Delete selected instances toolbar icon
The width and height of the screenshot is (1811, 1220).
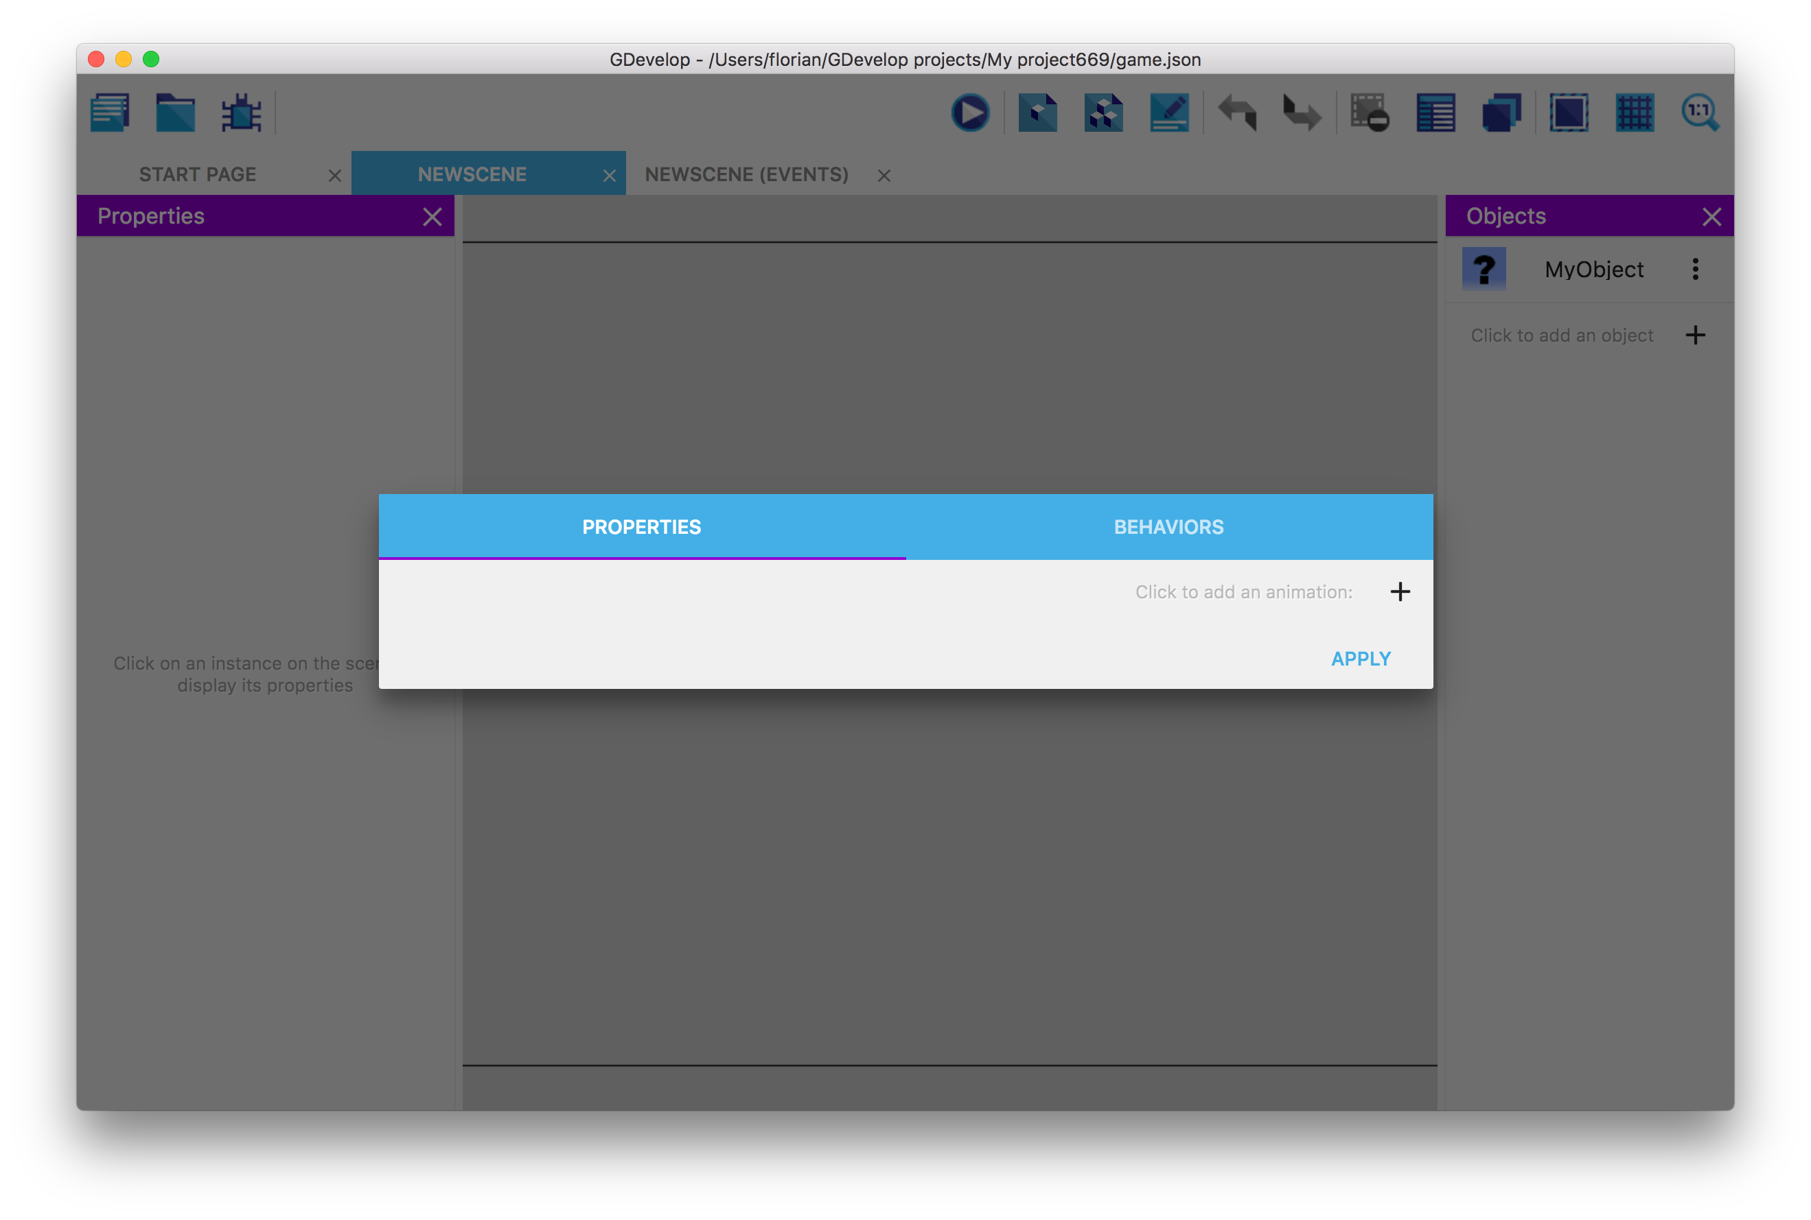pos(1370,114)
